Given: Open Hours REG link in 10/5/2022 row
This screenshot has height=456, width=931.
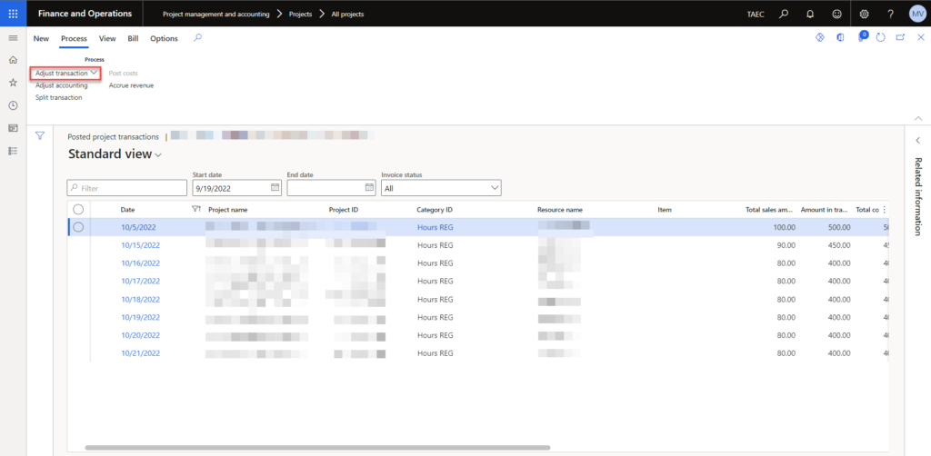Looking at the screenshot, I should coord(435,227).
